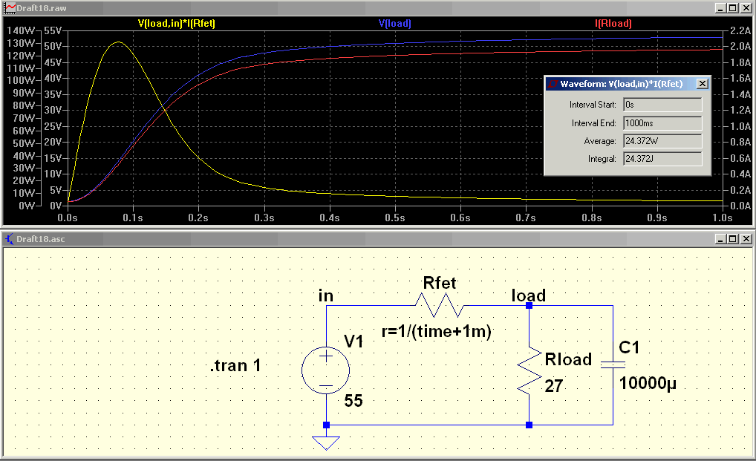Click the C1 name label
Screen dimensions: 756x461
coord(629,347)
